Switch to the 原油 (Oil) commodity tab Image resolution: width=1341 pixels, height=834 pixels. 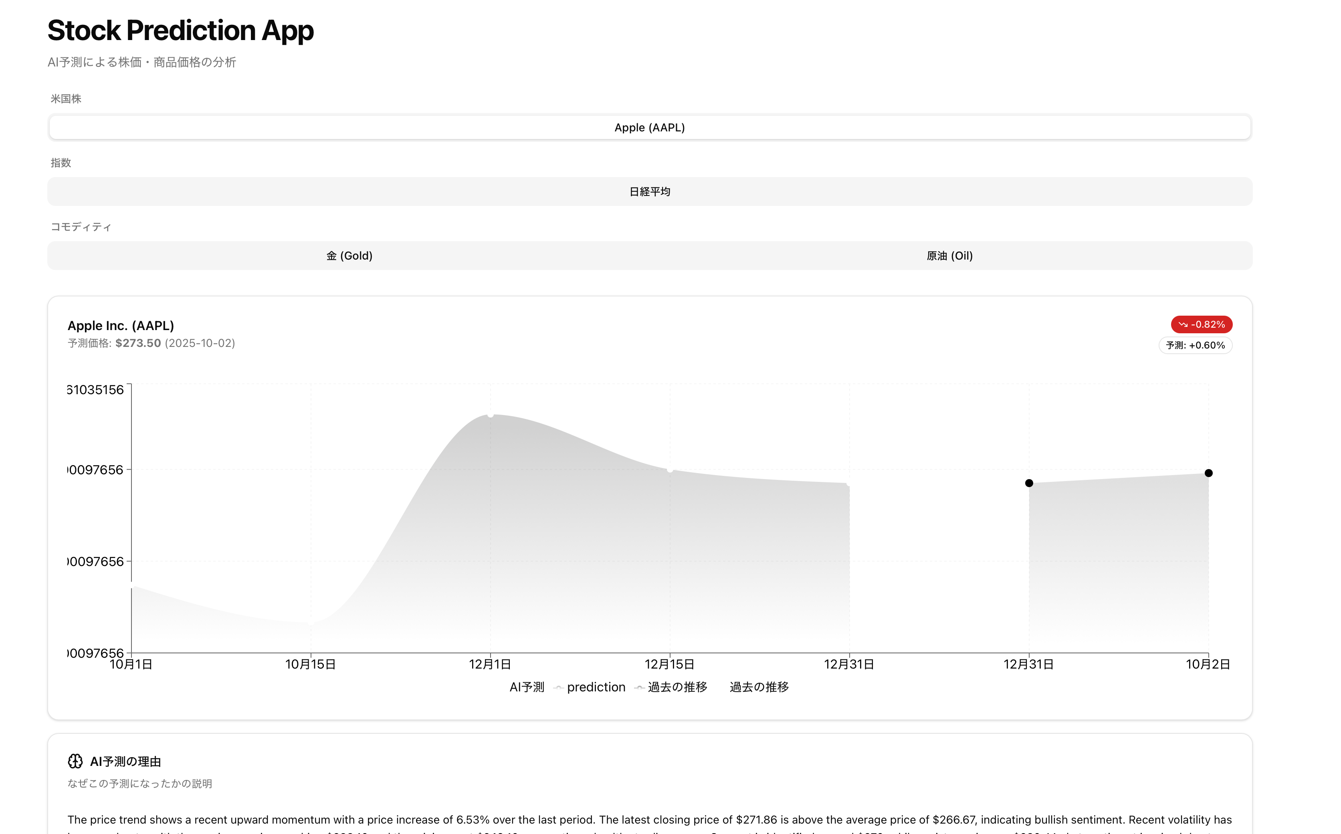pos(950,256)
